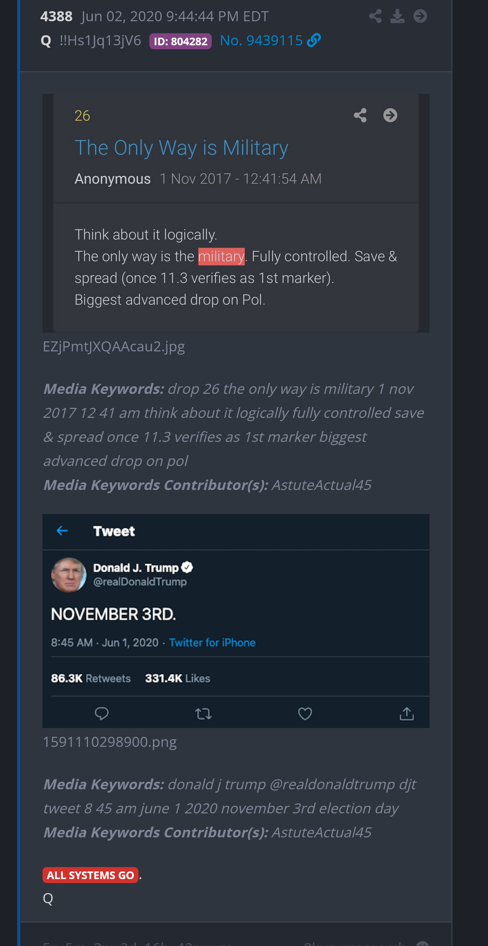Viewport: 488px width, 946px height.
Task: Open "The Only Way is Military" title link
Action: click(x=181, y=148)
